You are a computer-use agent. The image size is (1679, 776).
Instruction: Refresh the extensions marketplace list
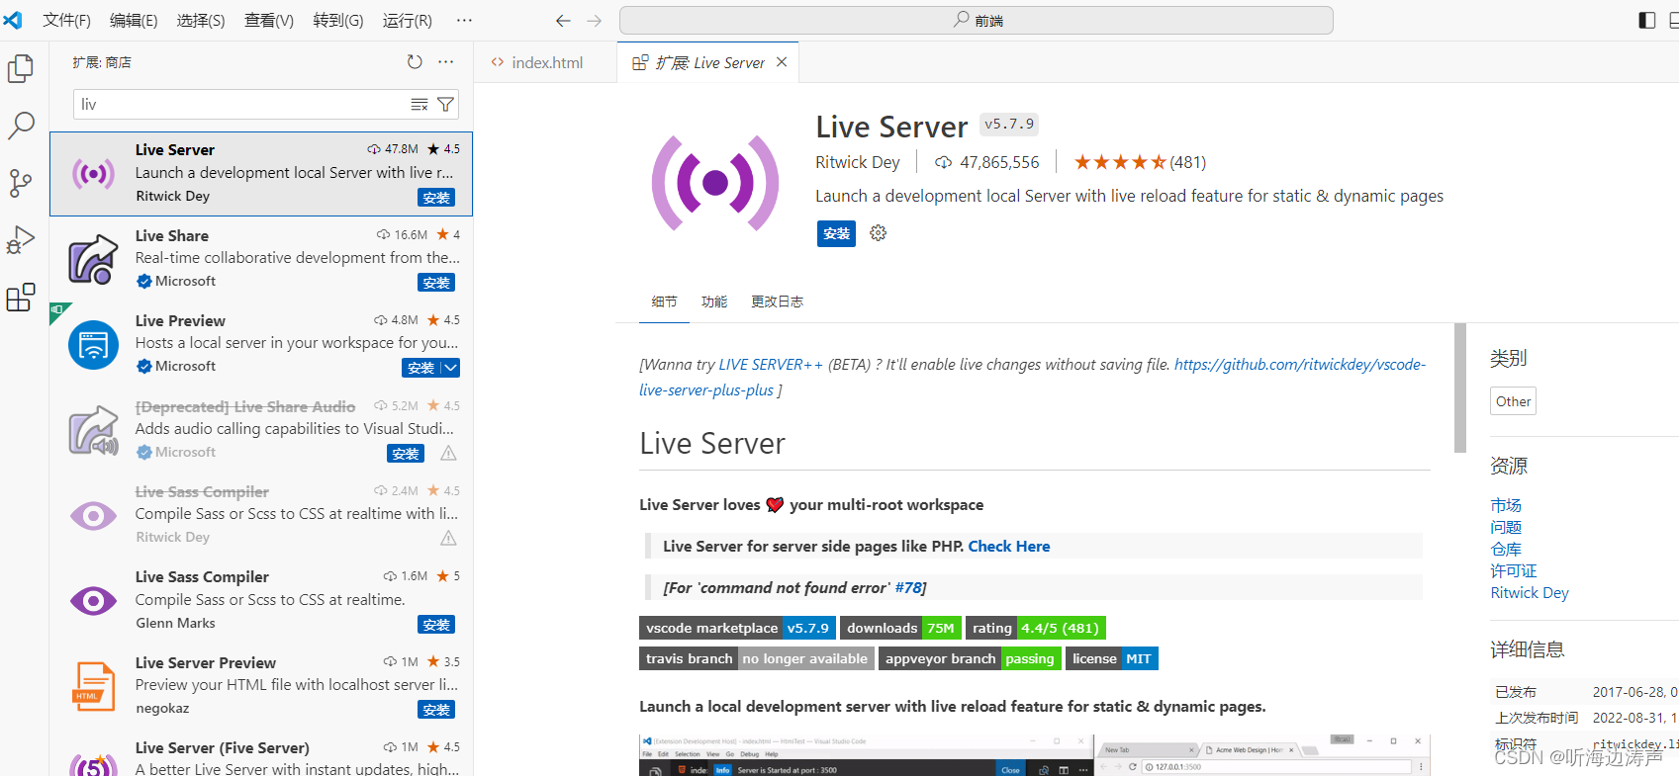pos(415,62)
